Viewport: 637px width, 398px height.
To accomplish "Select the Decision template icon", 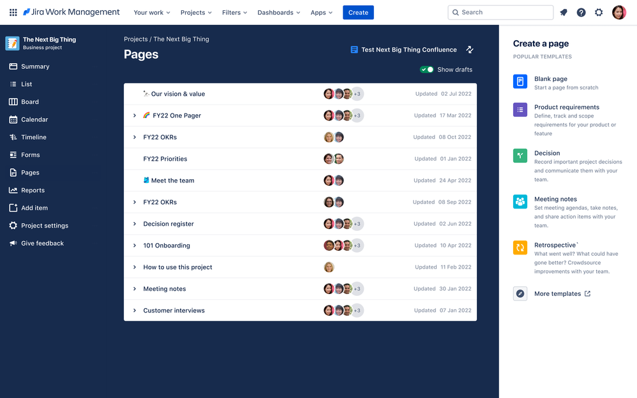I will tap(520, 155).
